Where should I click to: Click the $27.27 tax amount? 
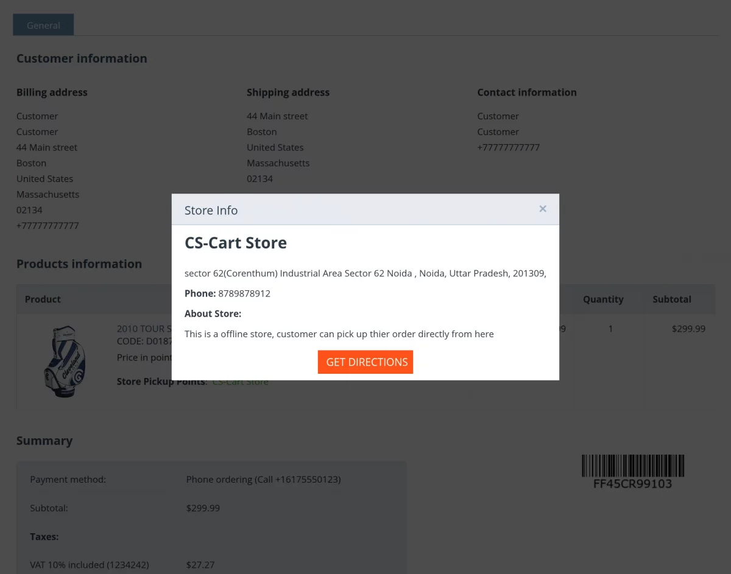[200, 565]
